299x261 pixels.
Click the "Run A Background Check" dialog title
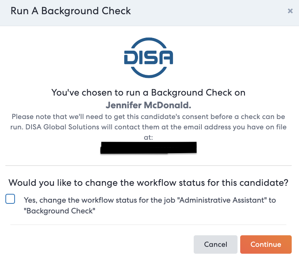(x=71, y=11)
